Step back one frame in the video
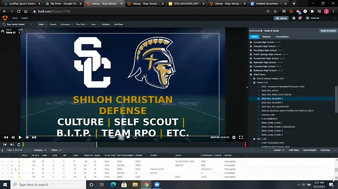Image resolution: width=338 pixels, height=189 pixels. (13, 138)
